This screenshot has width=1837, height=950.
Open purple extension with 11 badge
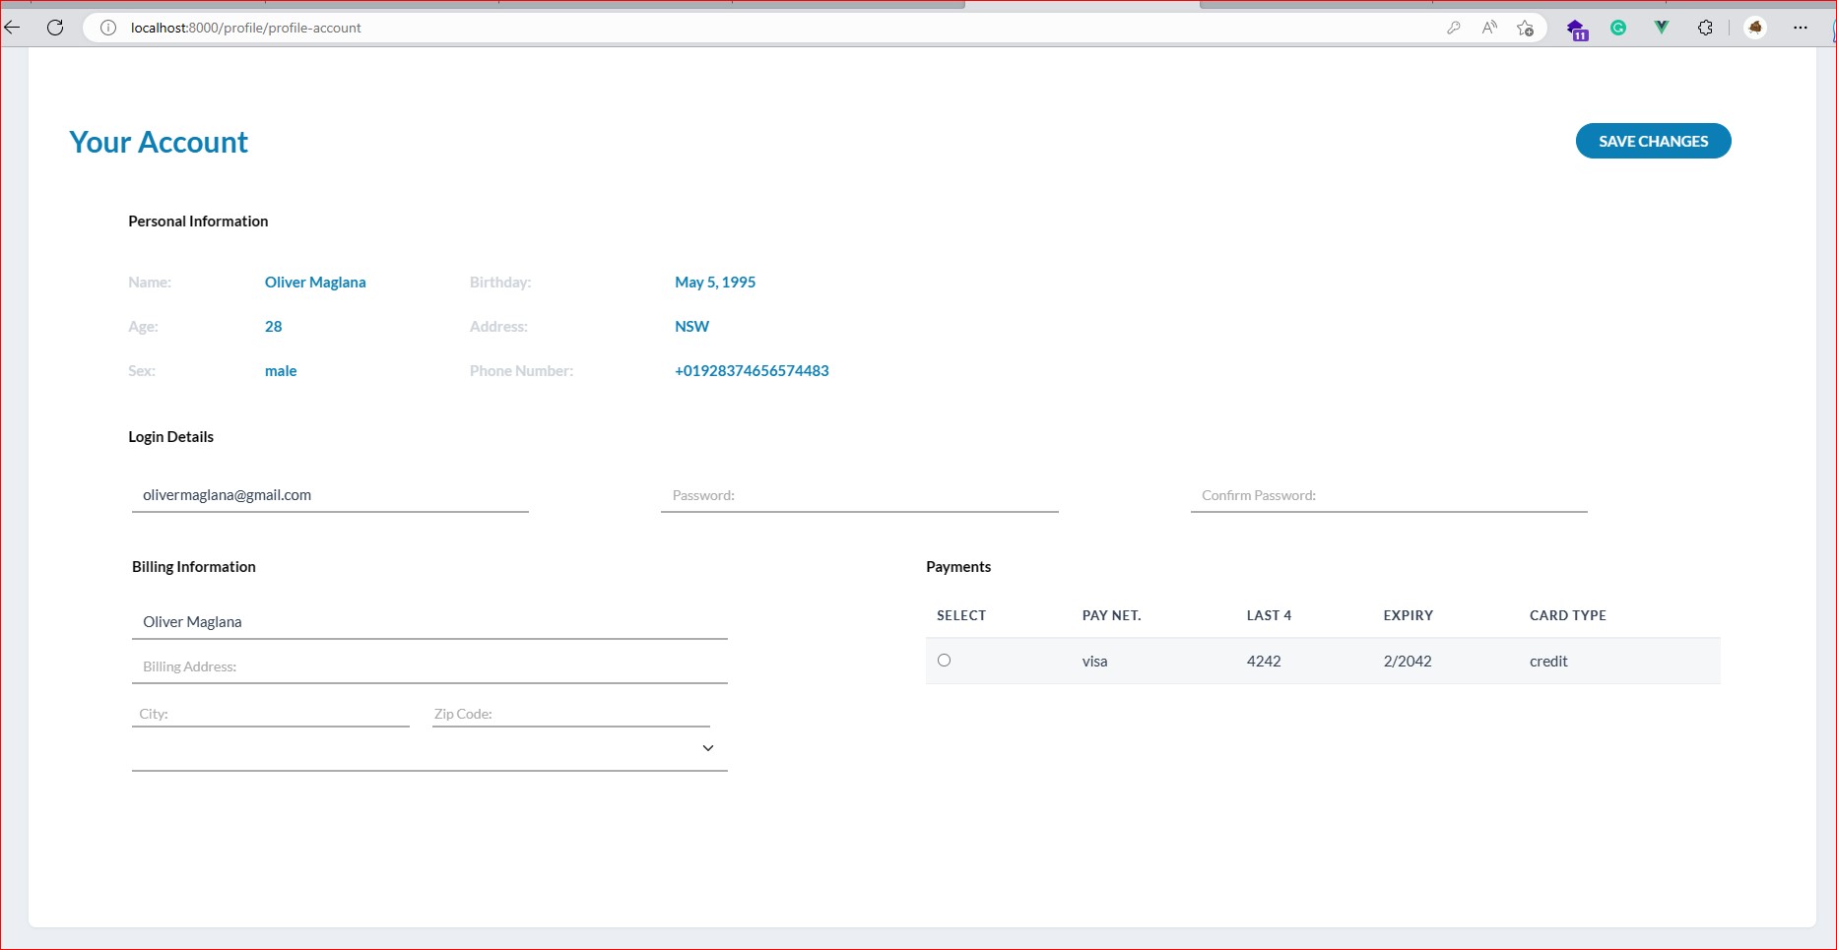[x=1577, y=30]
